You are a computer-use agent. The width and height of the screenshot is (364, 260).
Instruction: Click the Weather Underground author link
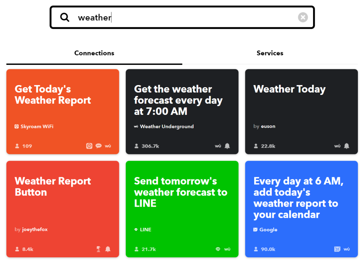click(166, 127)
